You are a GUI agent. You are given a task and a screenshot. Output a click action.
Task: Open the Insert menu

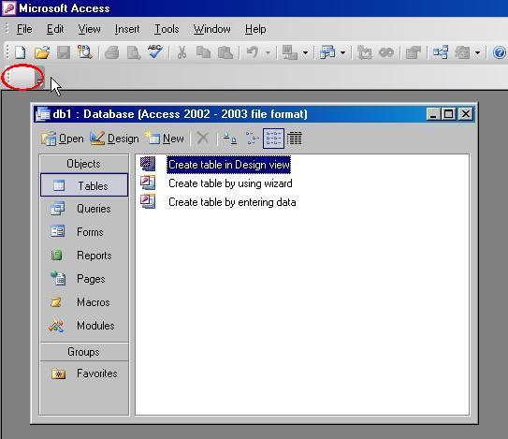[x=127, y=29]
